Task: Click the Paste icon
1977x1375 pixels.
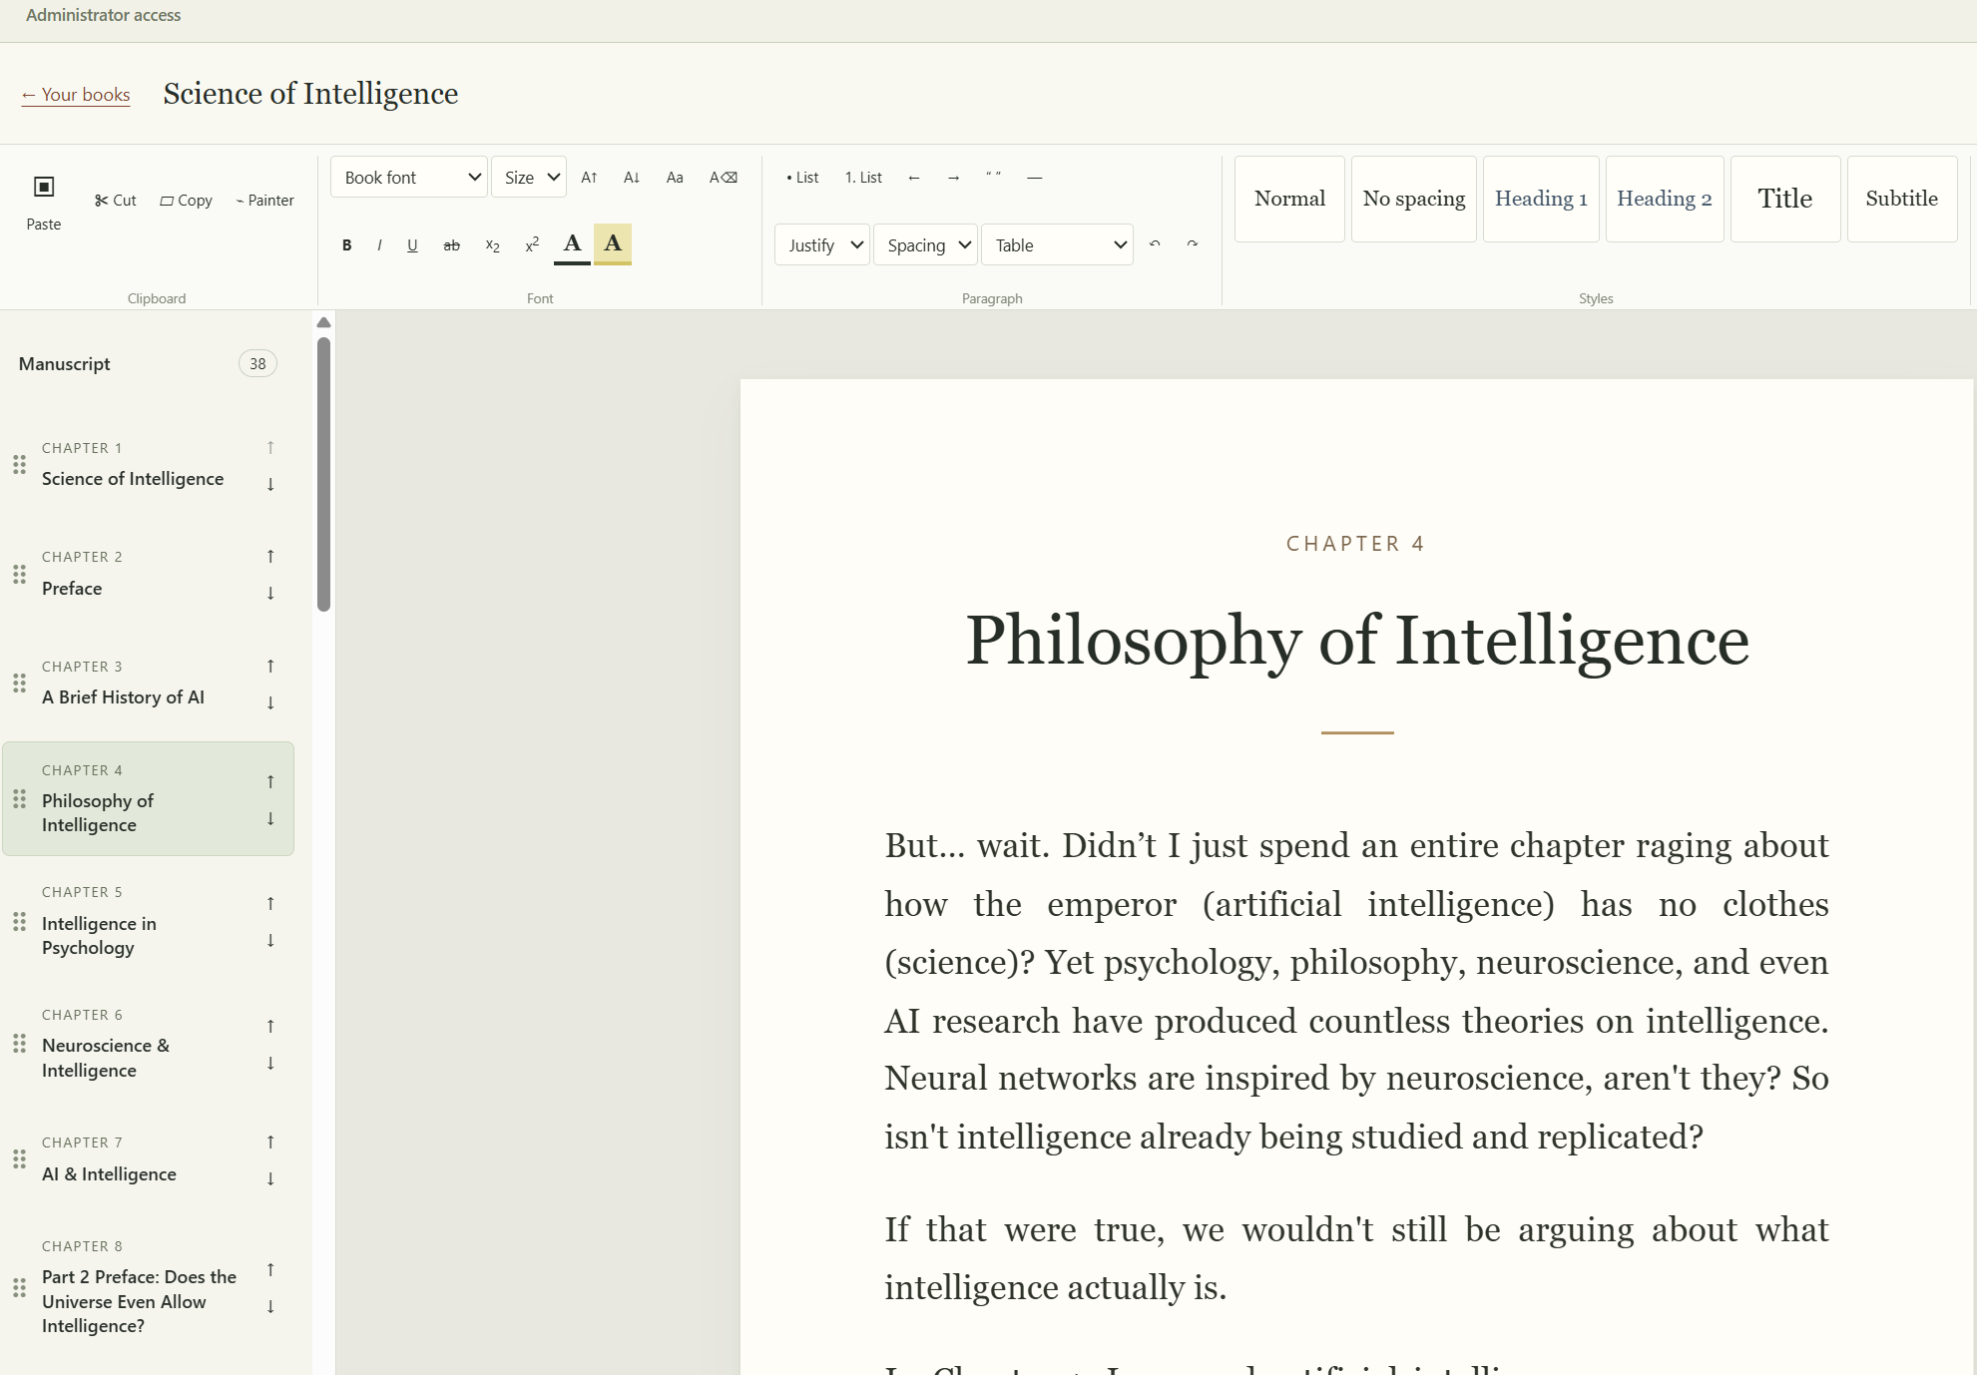Action: 44,187
